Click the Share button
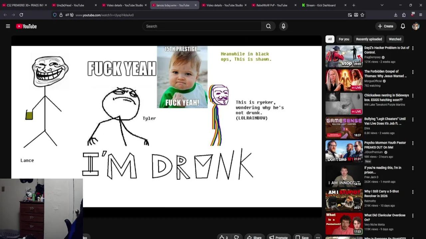This screenshot has width=426, height=239. coord(254,237)
